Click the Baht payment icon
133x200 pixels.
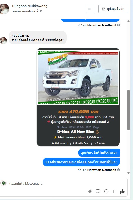(114, 191)
